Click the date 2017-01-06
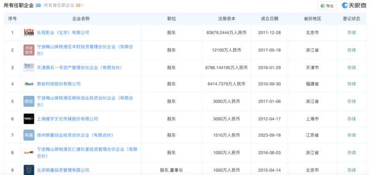Image resolution: width=370 pixels, height=175 pixels. pyautogui.click(x=270, y=101)
